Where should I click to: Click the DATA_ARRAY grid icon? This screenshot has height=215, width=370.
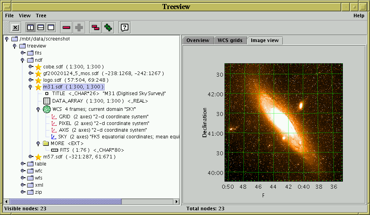pos(47,101)
